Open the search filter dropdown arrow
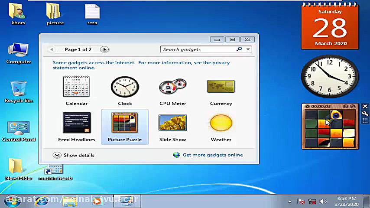 coord(248,49)
